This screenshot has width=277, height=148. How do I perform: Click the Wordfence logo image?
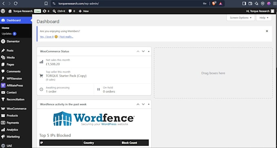click(94, 119)
